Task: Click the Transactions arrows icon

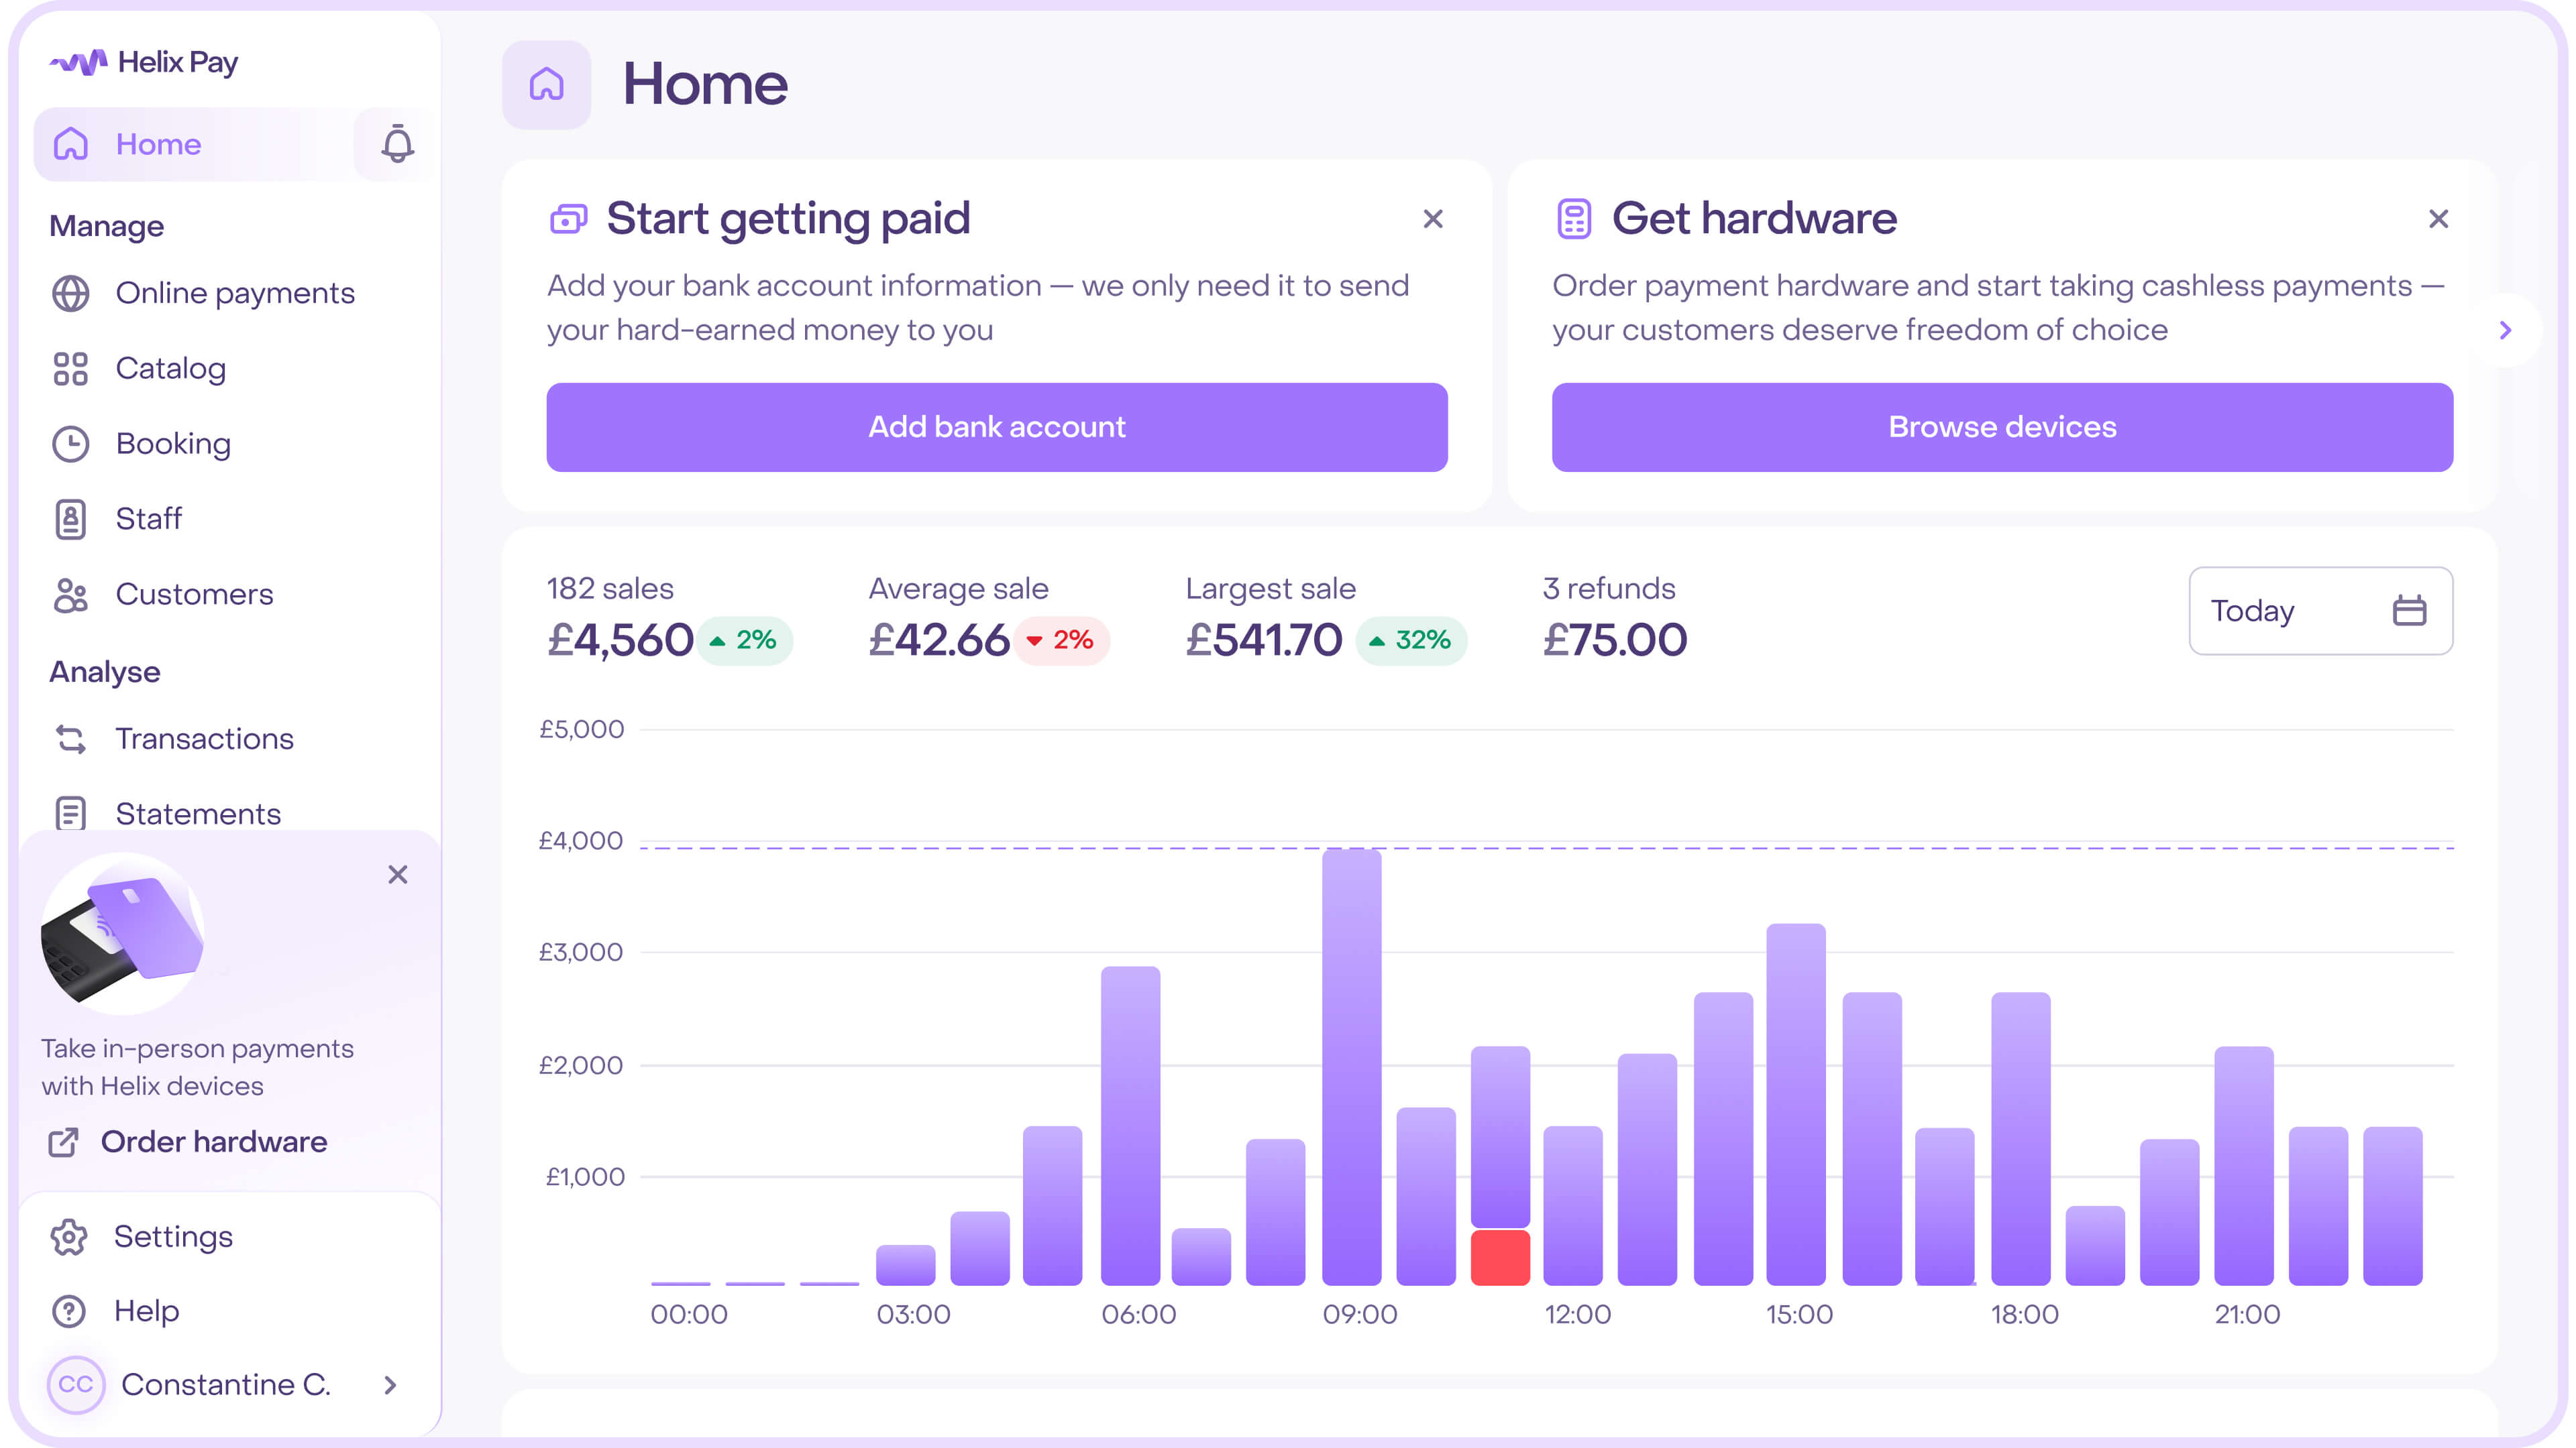Action: click(70, 739)
